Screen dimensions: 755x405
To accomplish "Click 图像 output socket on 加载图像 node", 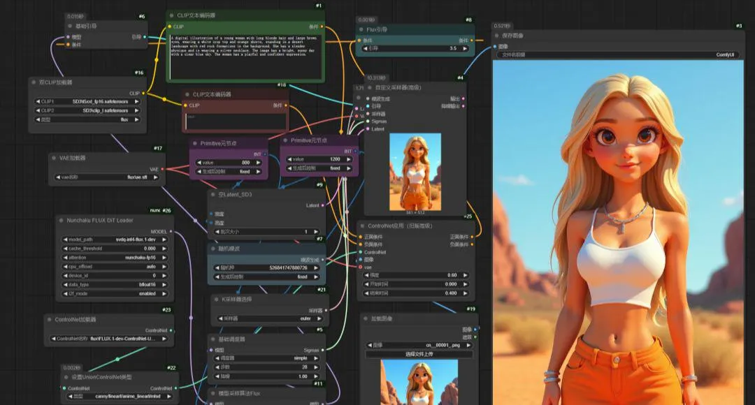I will (475, 330).
